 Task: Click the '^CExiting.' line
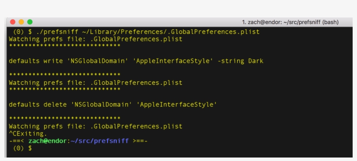[x=28, y=134]
